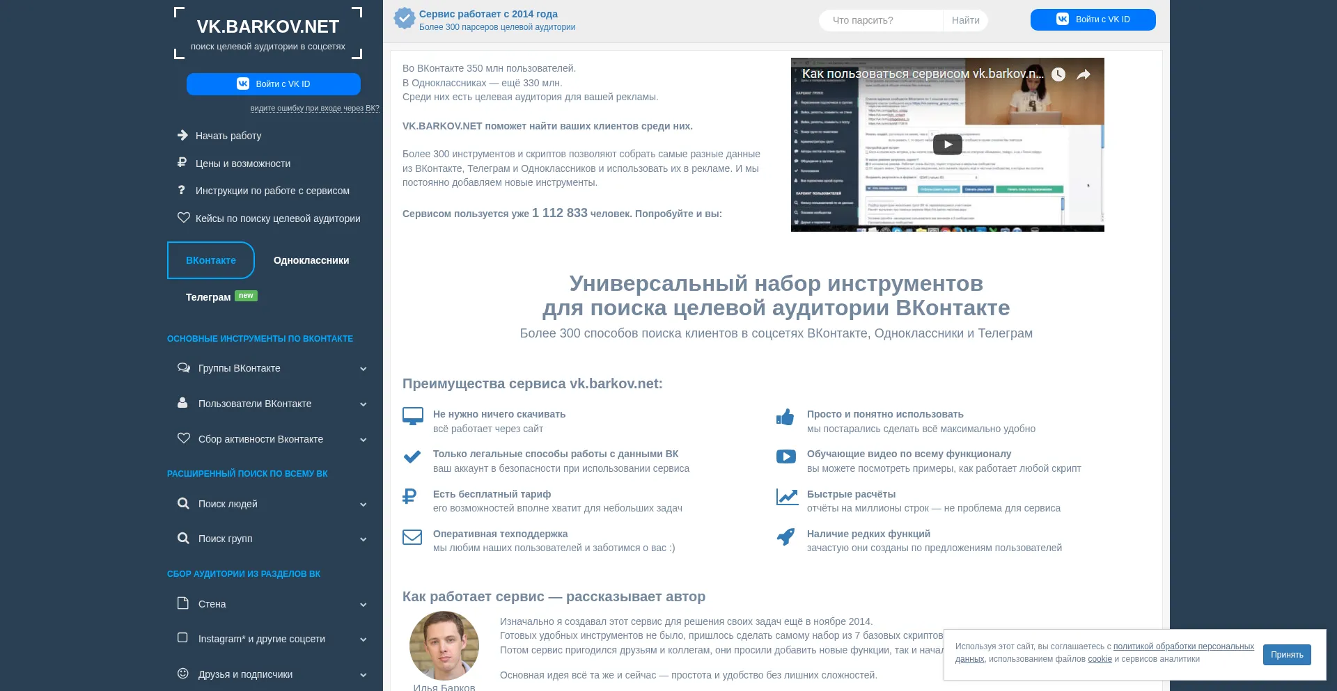Screen dimensions: 1337x691
Task: Select the ВКонтакте tab
Action: pos(211,260)
